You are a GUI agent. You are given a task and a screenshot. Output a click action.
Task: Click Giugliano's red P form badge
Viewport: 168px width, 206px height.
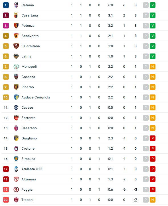tap(153, 138)
